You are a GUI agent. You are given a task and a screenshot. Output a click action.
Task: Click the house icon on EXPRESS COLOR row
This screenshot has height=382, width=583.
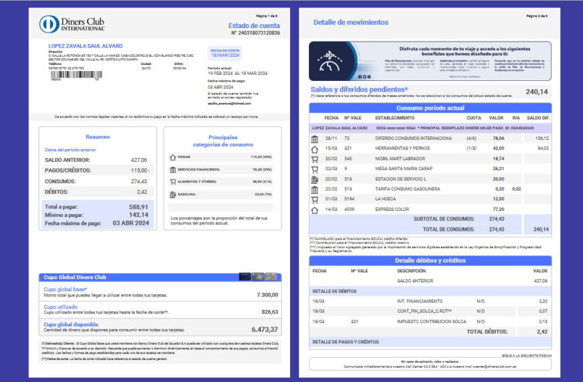(x=314, y=210)
